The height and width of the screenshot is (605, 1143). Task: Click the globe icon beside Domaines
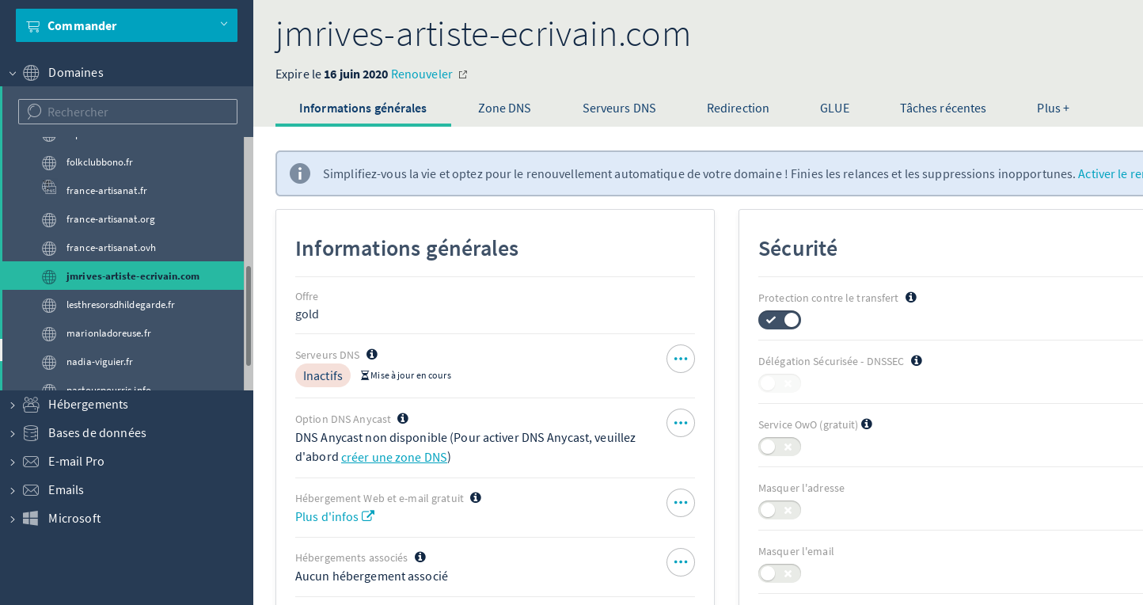[x=31, y=73]
